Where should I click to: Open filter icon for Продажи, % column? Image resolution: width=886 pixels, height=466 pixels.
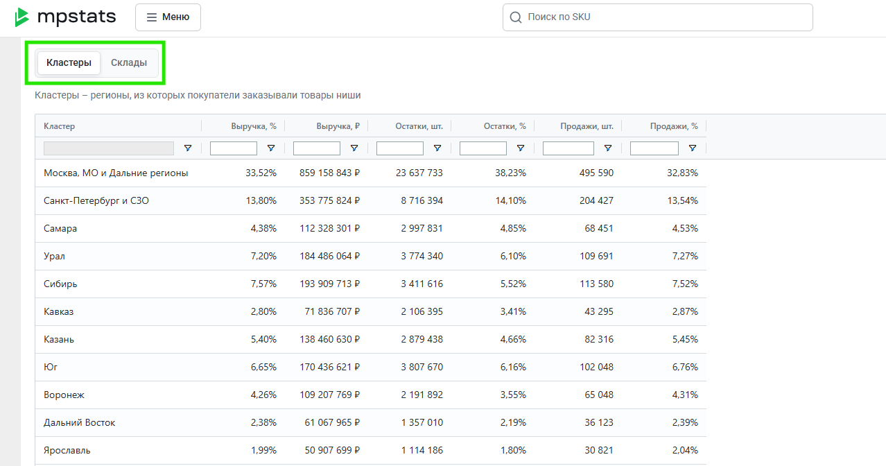pos(693,148)
